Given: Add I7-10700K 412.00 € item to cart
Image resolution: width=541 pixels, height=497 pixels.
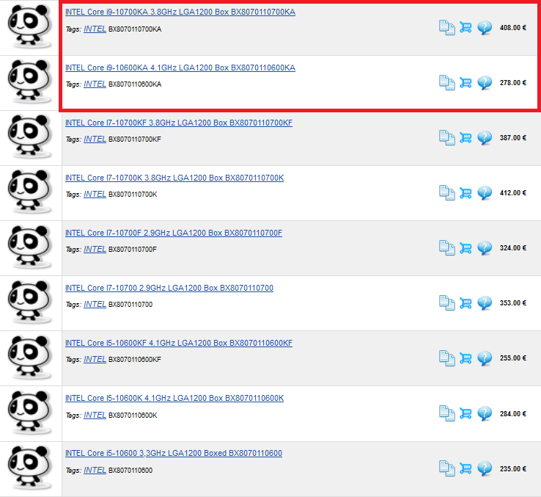Looking at the screenshot, I should pos(465,193).
